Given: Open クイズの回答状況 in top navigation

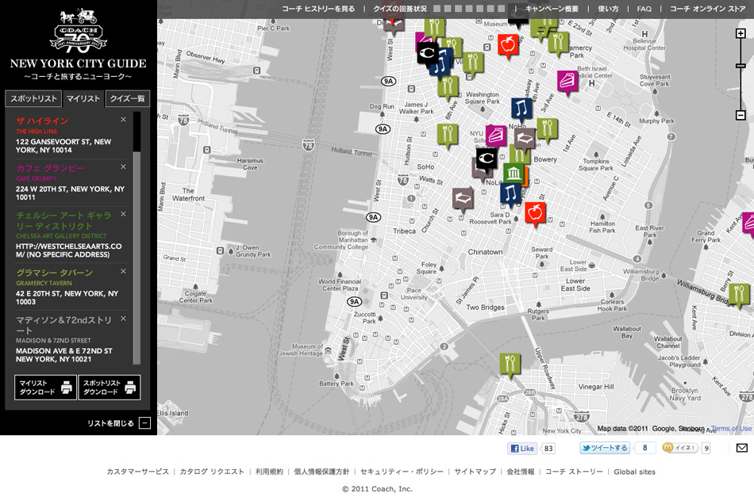Looking at the screenshot, I should click(400, 9).
